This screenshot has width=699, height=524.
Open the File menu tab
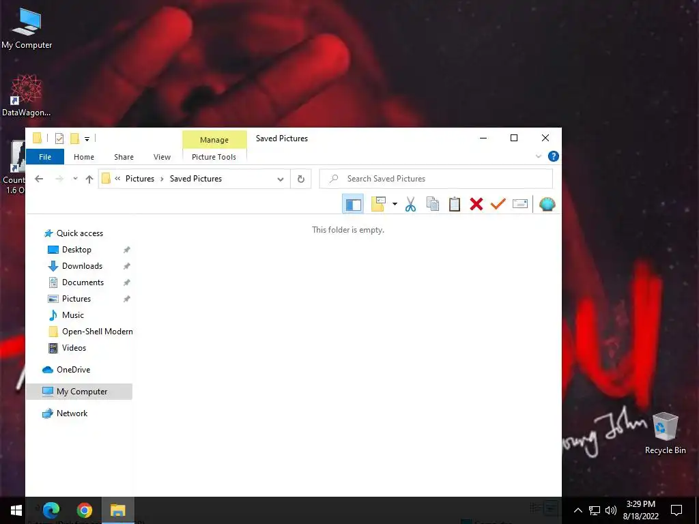tap(45, 157)
